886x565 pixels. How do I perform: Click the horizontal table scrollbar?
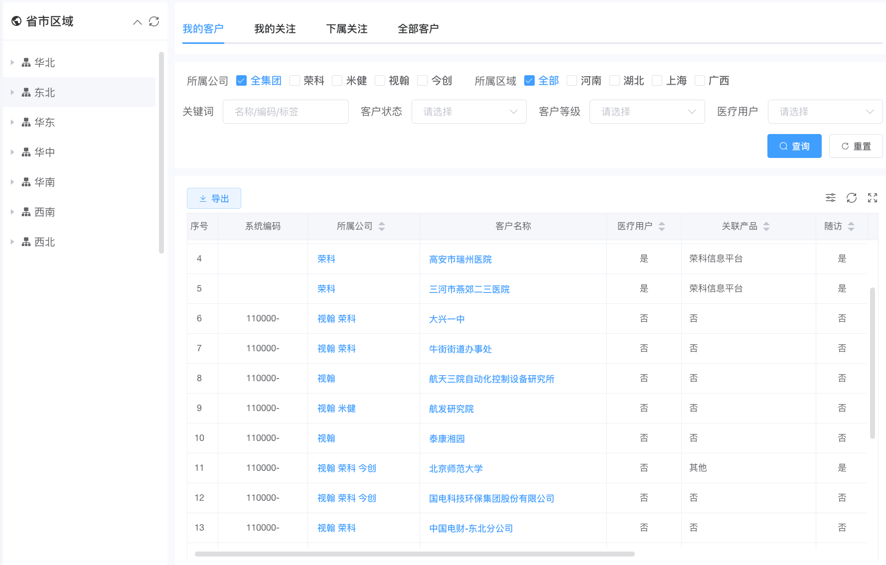pos(414,554)
